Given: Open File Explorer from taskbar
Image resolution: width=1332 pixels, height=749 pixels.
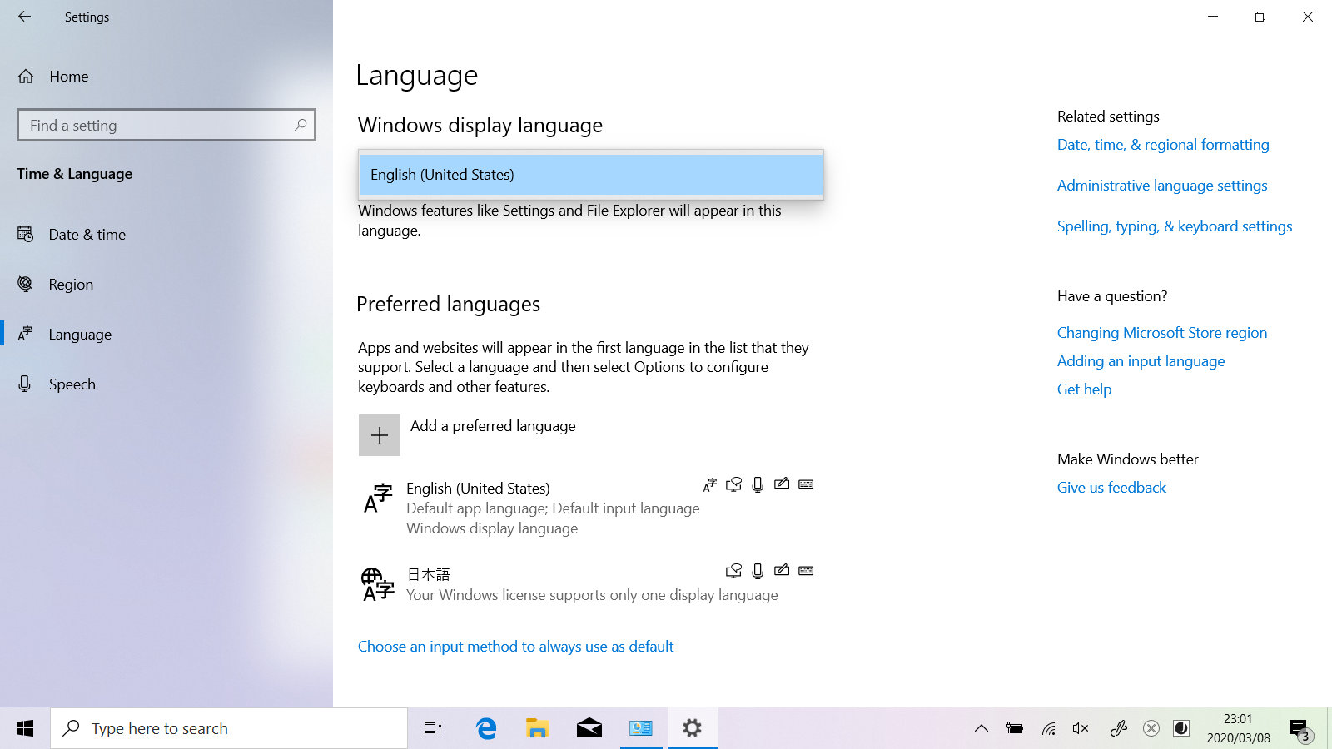Looking at the screenshot, I should (x=538, y=728).
